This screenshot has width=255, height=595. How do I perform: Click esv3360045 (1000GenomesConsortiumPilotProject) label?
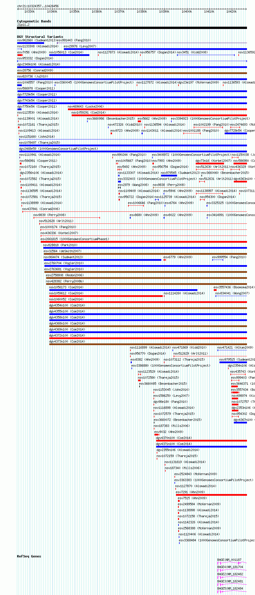pos(94,83)
